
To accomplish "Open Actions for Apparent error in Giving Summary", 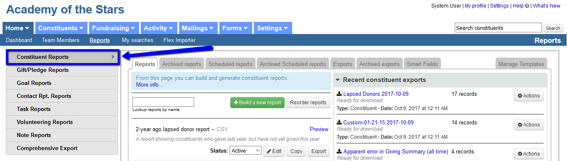I will coord(529,154).
